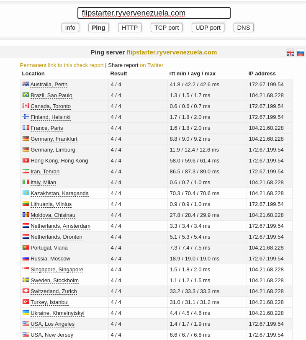Open the Info check tab
Viewport: 306px width, 340px height.
point(70,28)
